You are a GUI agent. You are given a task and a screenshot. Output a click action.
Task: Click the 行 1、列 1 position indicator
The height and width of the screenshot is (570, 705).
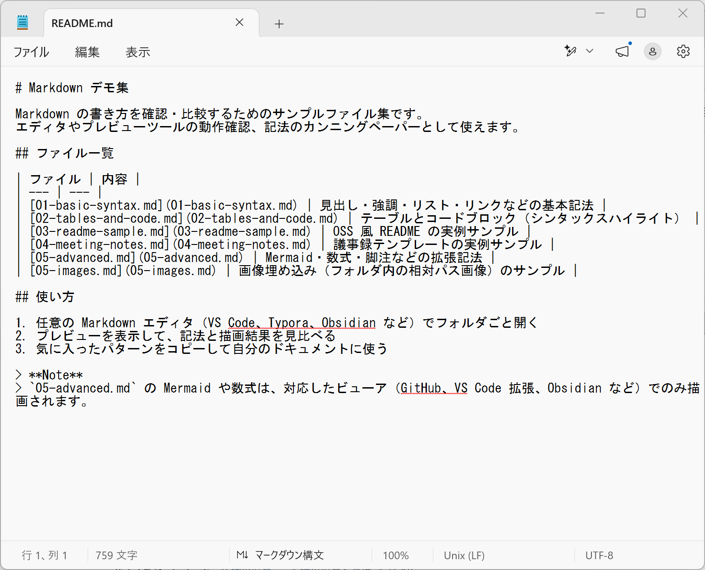45,556
